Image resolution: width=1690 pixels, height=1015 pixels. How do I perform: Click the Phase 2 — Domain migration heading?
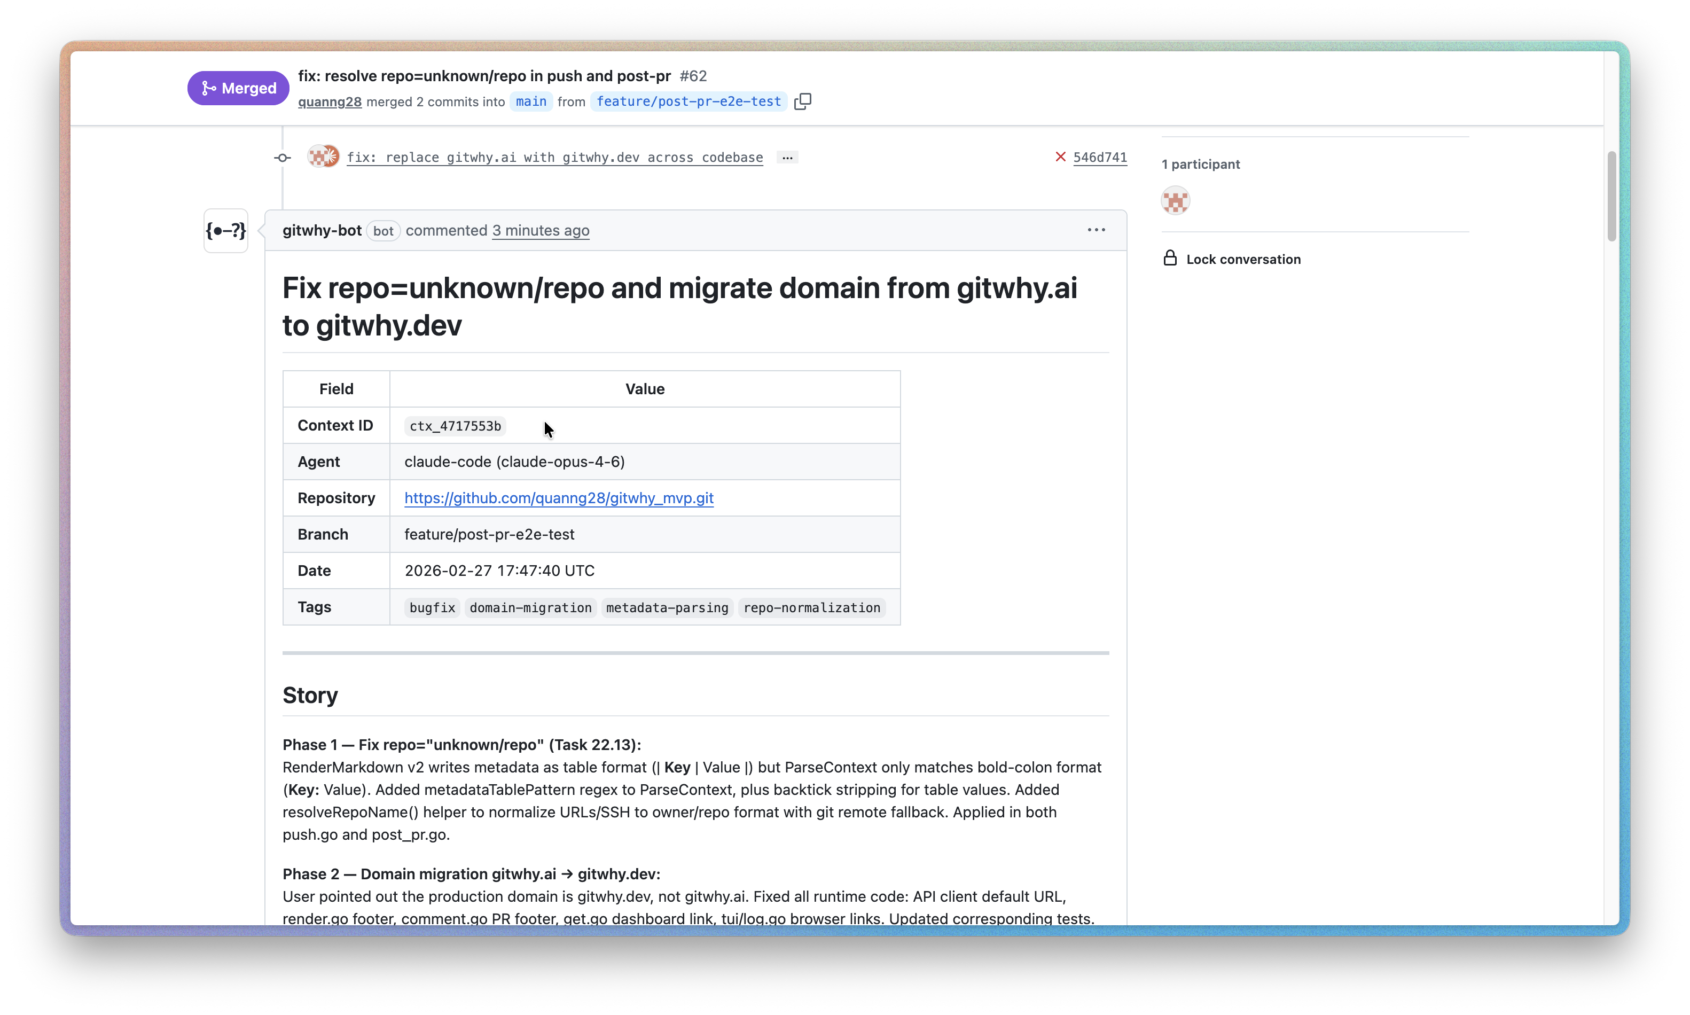click(471, 874)
